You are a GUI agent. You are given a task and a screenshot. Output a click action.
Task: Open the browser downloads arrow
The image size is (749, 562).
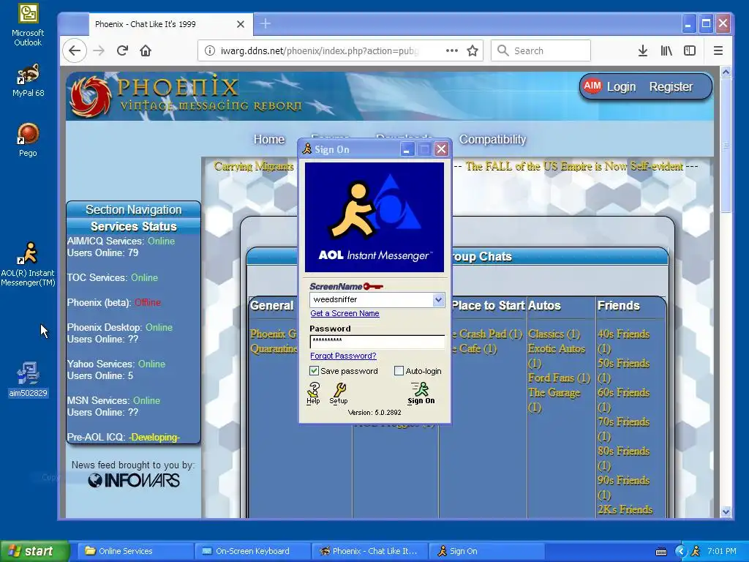point(643,50)
